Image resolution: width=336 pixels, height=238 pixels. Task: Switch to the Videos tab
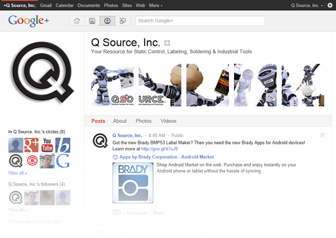tap(169, 121)
